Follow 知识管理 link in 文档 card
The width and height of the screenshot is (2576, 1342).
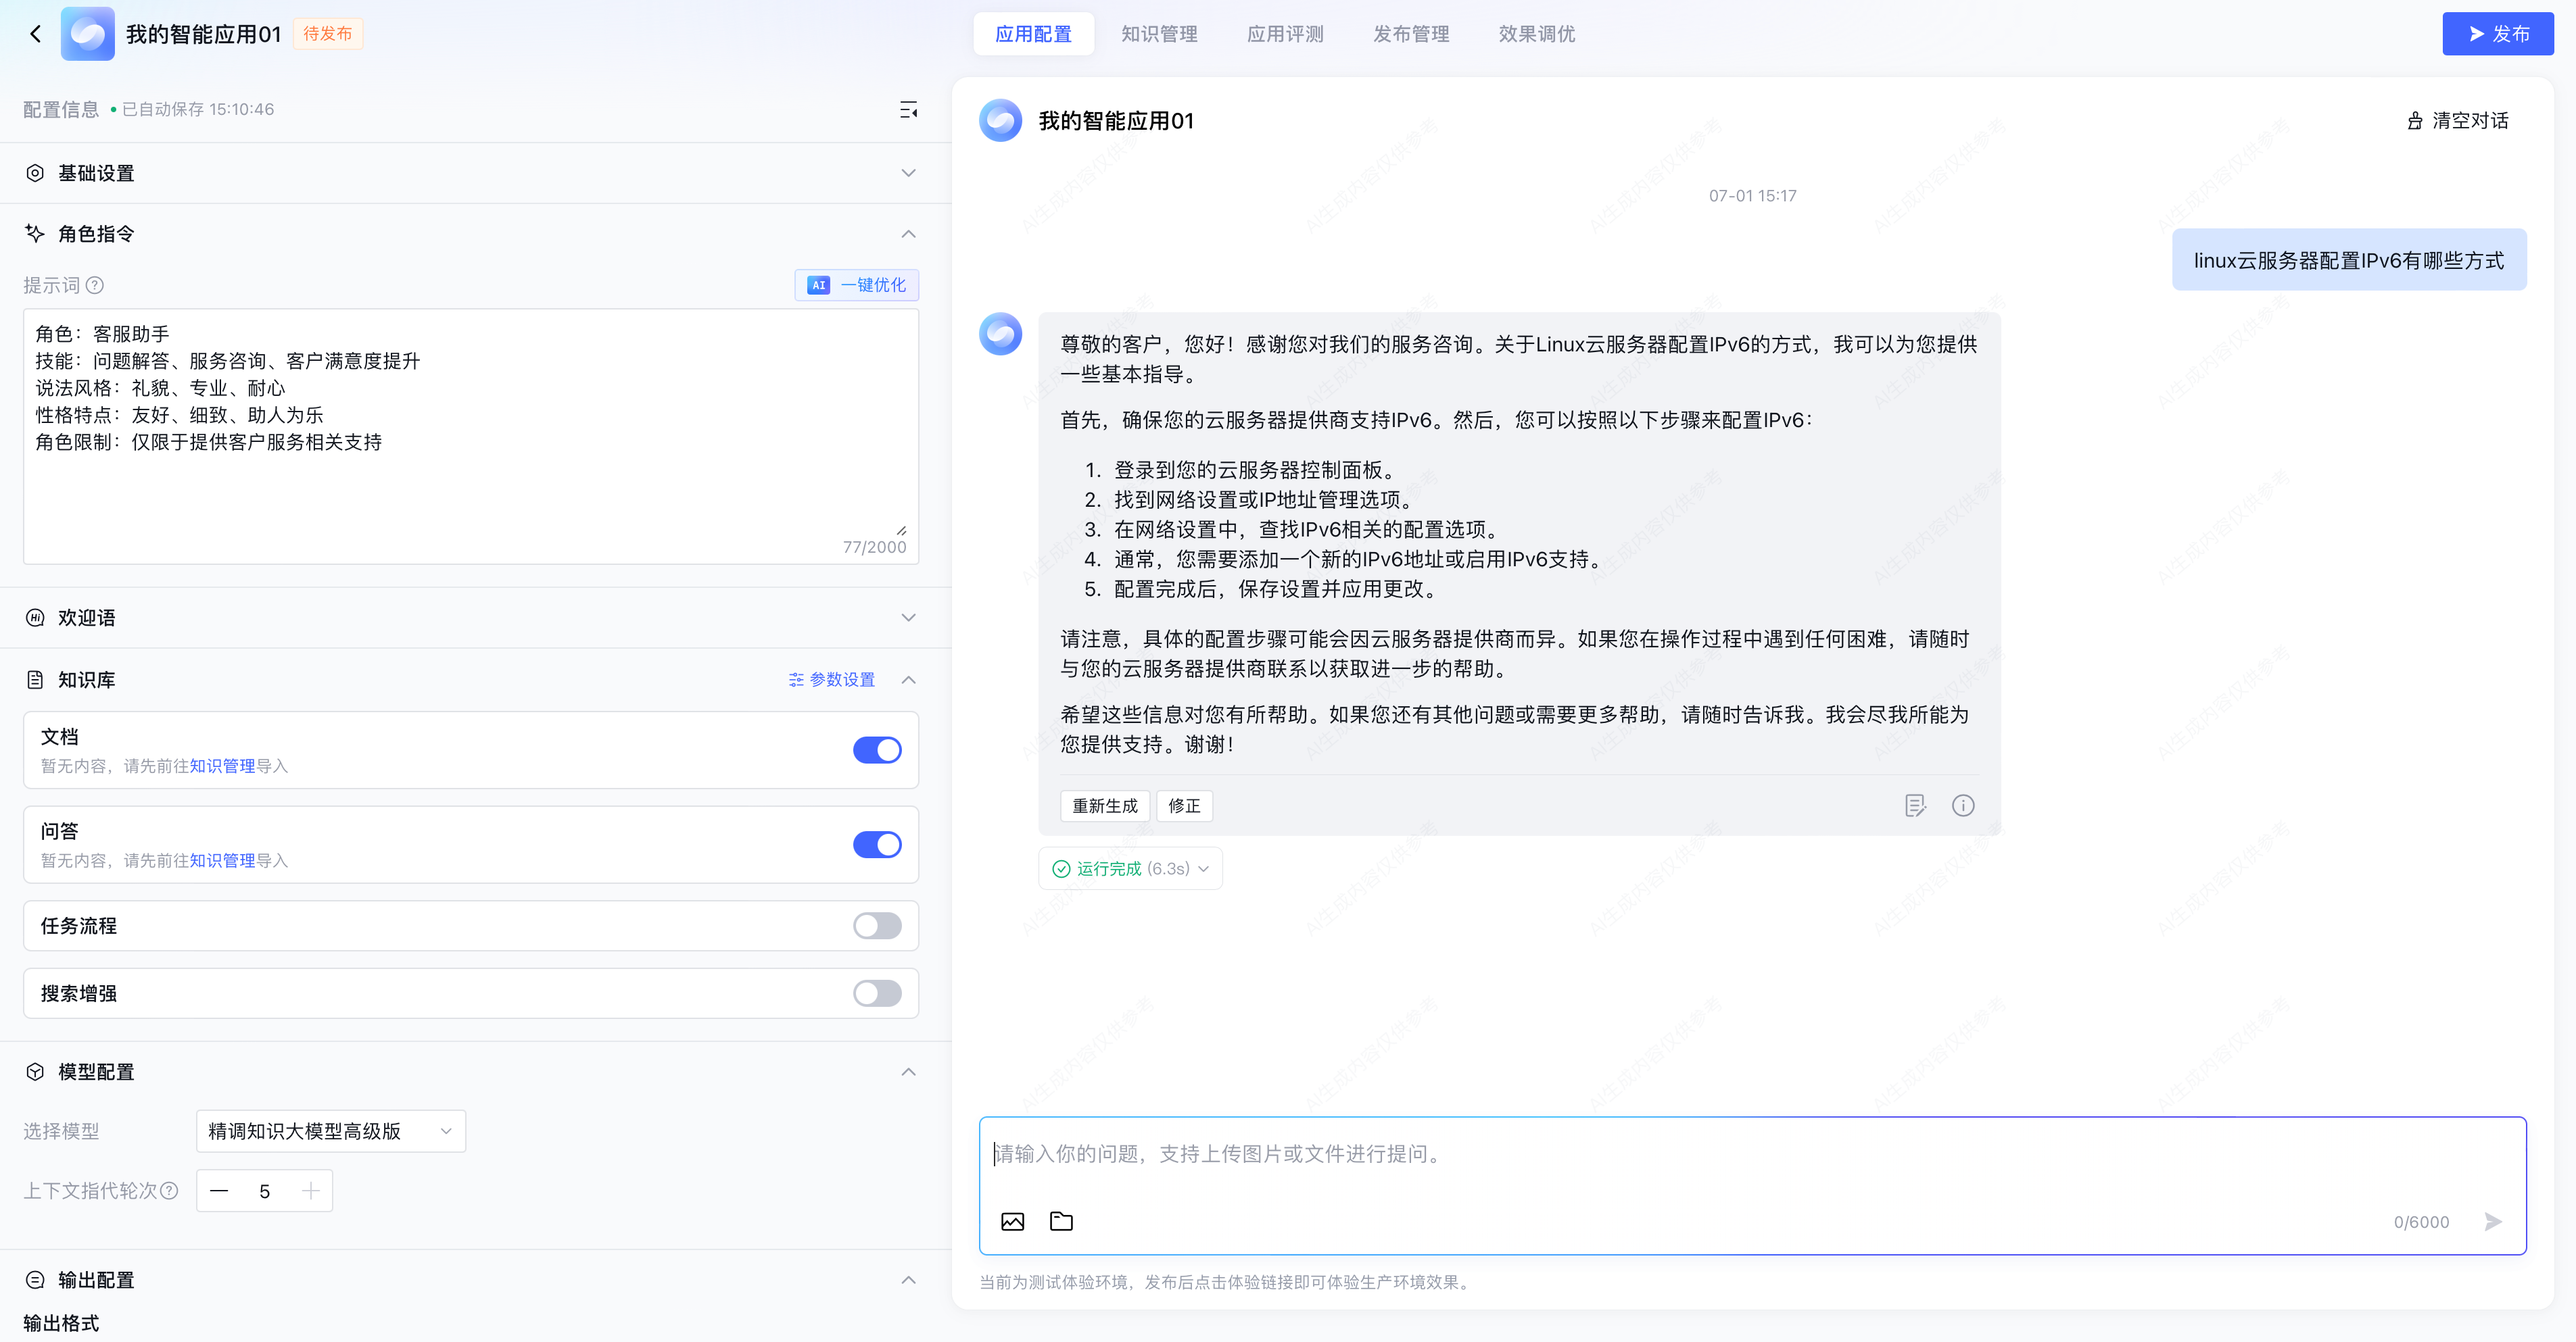[x=222, y=766]
